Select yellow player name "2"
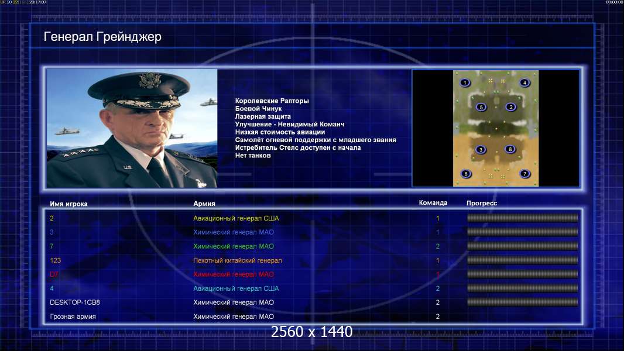Viewport: 624px width, 351px height. [52, 218]
